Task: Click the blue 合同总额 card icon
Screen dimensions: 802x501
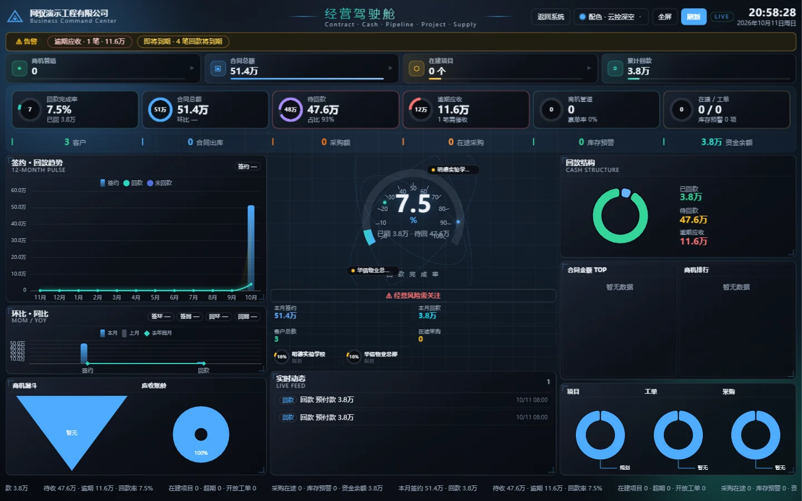Action: [x=218, y=68]
